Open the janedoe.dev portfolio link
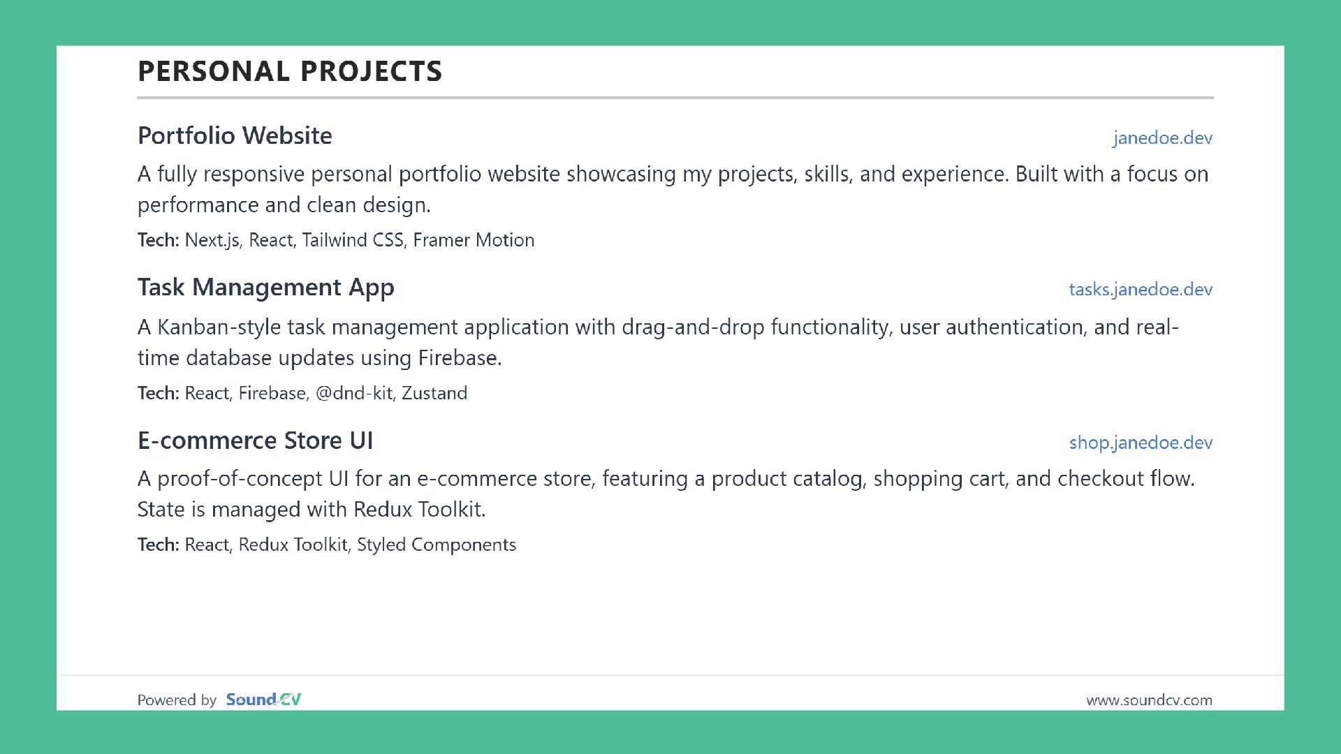This screenshot has height=754, width=1341. coord(1162,138)
